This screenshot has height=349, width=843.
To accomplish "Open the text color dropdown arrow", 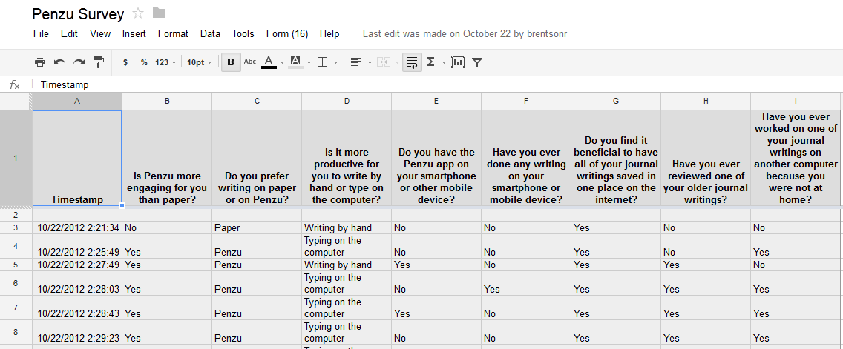I will pos(282,63).
